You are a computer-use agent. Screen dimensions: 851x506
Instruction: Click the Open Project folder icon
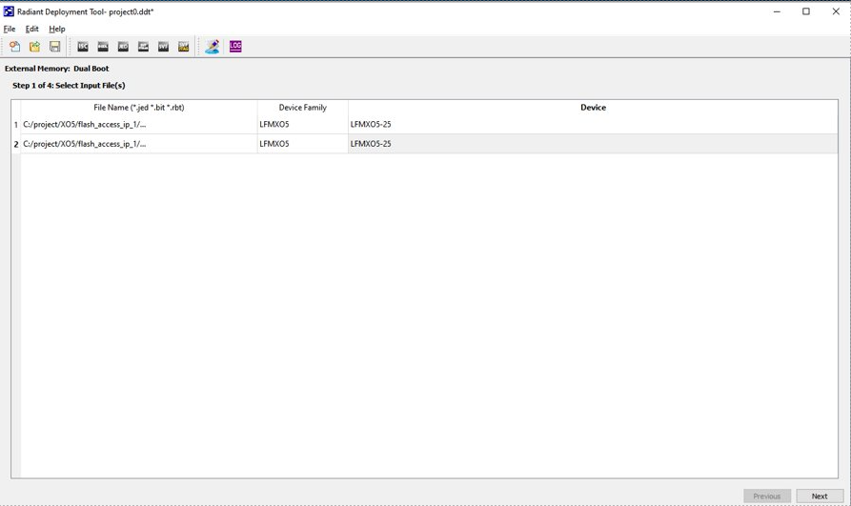[34, 47]
